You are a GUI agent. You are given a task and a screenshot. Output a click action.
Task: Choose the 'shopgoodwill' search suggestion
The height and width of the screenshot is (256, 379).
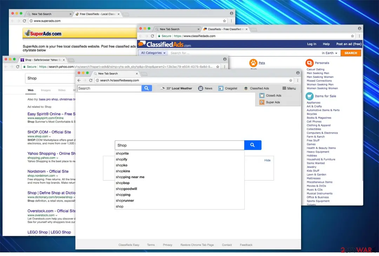[126, 189]
